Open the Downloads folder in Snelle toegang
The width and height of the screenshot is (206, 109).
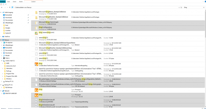tap(9, 18)
